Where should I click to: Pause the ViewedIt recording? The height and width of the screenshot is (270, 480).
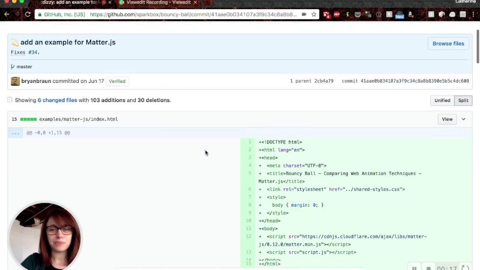point(414,268)
